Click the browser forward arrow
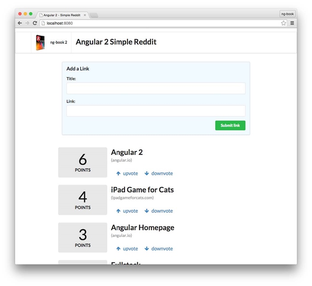 click(27, 23)
